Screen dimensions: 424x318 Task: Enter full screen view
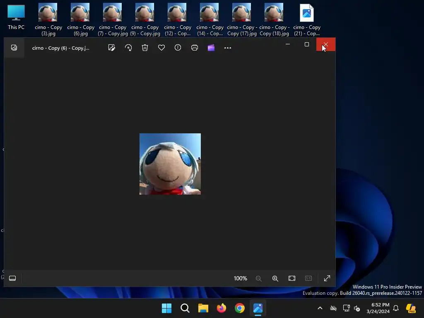[327, 278]
